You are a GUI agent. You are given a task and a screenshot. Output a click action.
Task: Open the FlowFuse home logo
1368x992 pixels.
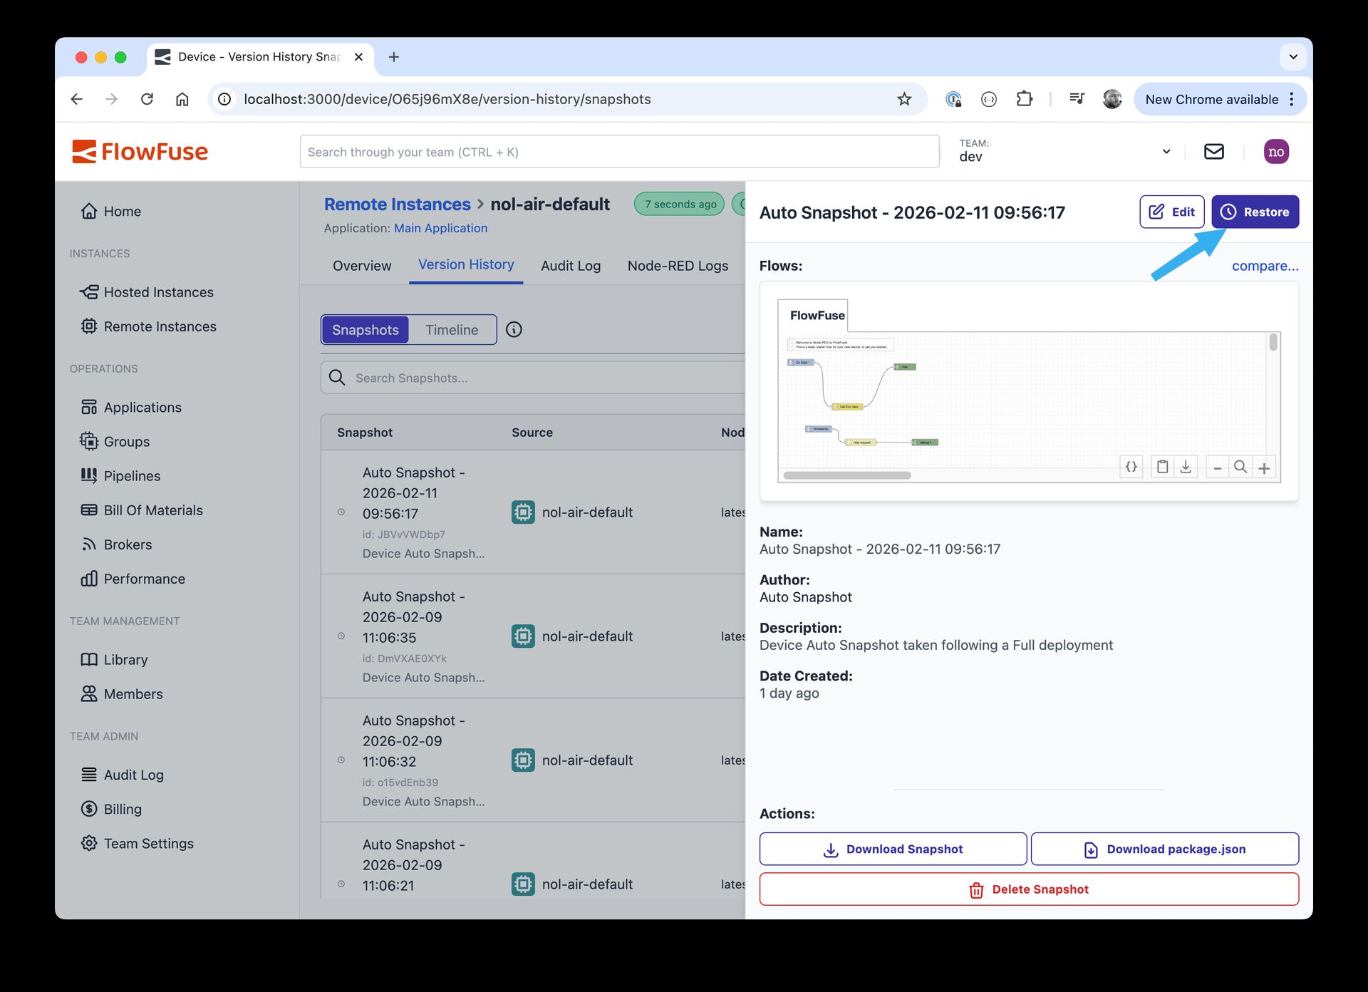140,151
